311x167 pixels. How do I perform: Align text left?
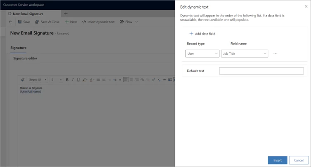(x=125, y=80)
